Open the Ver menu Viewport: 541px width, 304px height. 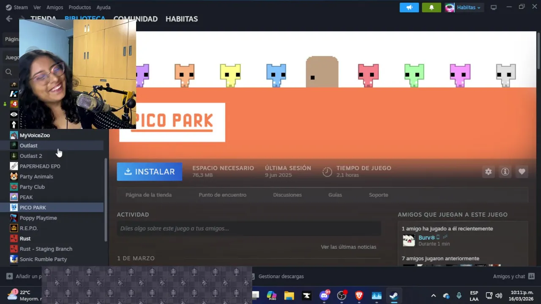point(37,7)
